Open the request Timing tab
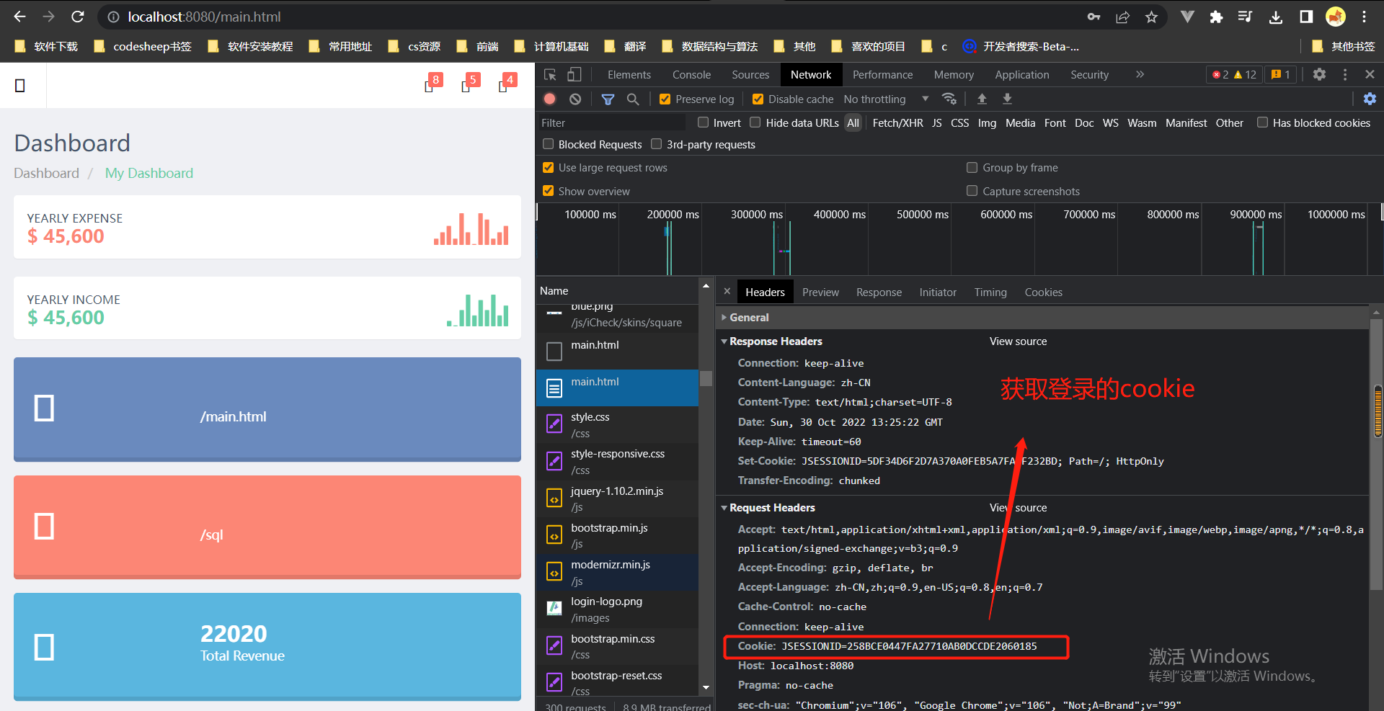Screen dimensions: 1384x711 [990, 292]
